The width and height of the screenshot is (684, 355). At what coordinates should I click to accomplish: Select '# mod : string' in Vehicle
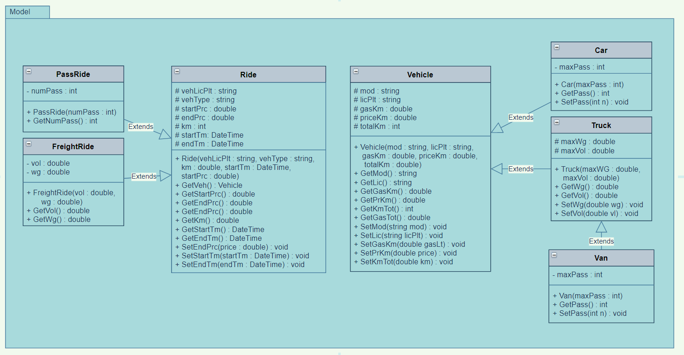(376, 91)
